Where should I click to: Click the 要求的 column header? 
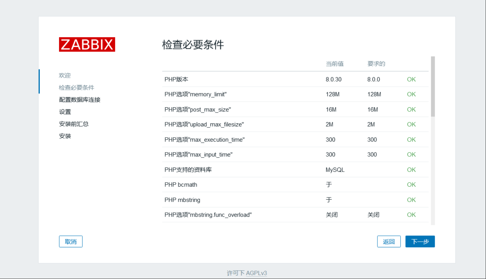coord(376,64)
